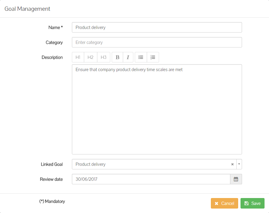Cancel the goal editing
Image resolution: width=269 pixels, height=213 pixels.
click(x=224, y=203)
